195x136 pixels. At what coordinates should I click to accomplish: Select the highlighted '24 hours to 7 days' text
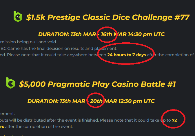(127, 55)
